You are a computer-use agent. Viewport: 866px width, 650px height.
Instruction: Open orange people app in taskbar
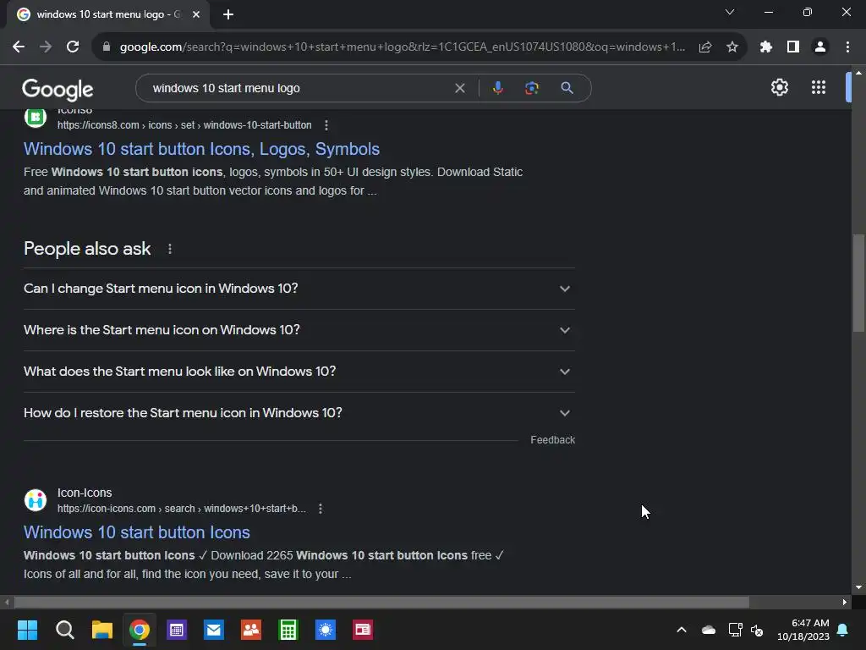tap(251, 630)
